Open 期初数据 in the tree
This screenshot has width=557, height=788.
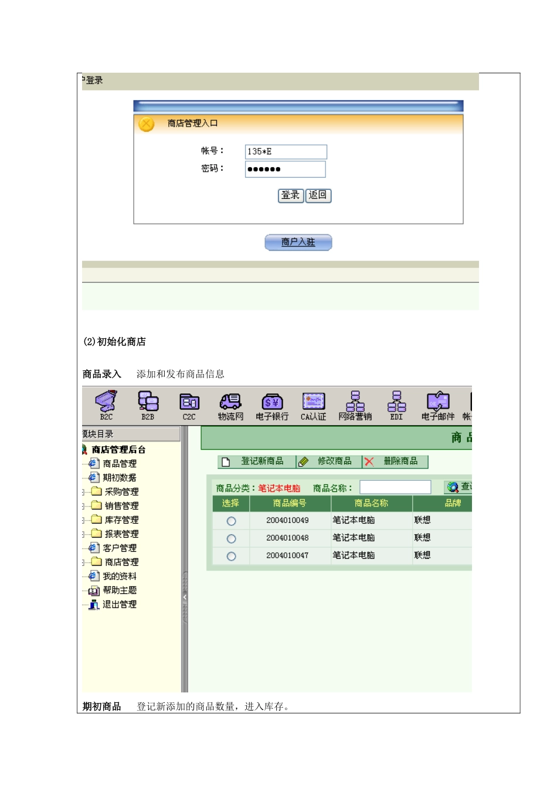pyautogui.click(x=120, y=477)
